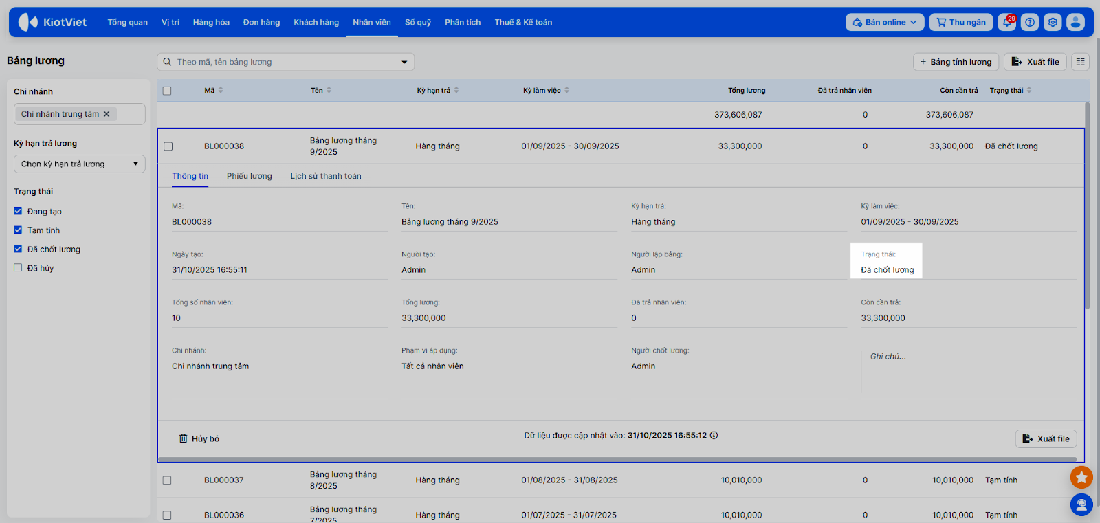Click the info icon beside update time
Viewport: 1100px width, 523px height.
[714, 435]
